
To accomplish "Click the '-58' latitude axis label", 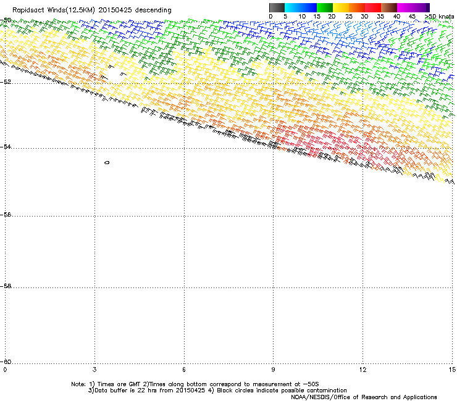I will pos(6,286).
